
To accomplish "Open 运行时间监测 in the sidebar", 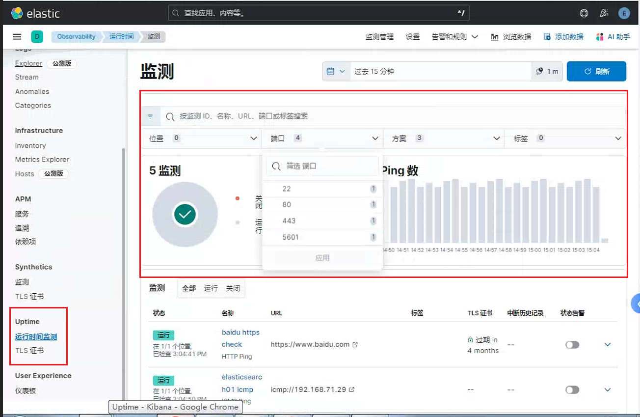I will (36, 337).
